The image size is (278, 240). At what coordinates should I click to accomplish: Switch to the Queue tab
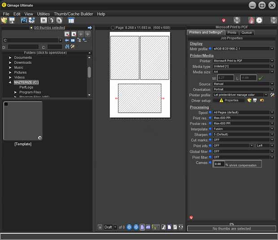(246, 33)
